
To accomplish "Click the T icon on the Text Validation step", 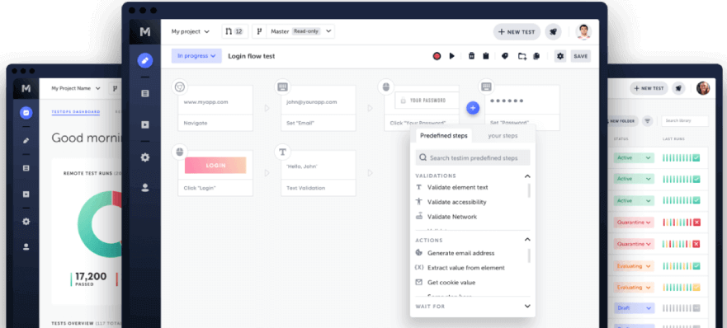I will tap(282, 152).
